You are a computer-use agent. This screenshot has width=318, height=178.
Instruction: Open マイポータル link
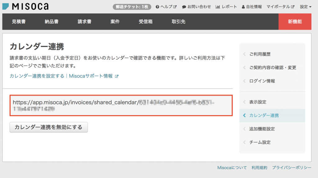[280, 7]
